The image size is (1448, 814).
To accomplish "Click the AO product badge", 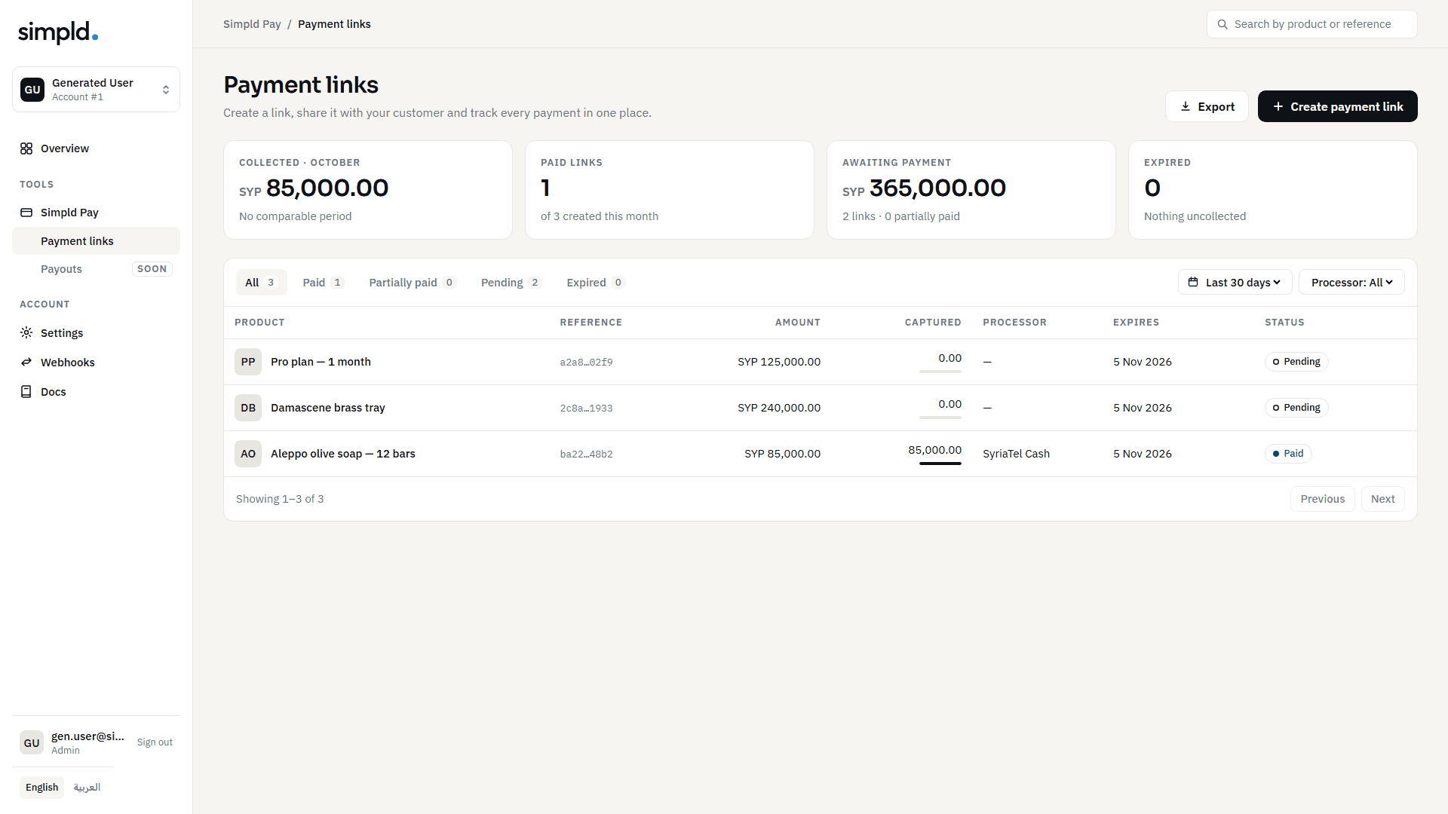I will click(x=248, y=454).
